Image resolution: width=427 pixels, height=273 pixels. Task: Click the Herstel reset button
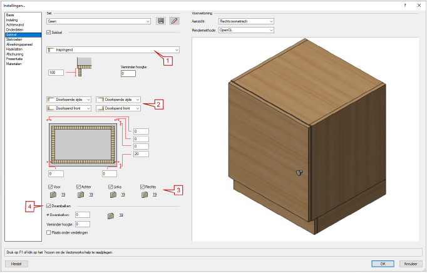pos(16,264)
